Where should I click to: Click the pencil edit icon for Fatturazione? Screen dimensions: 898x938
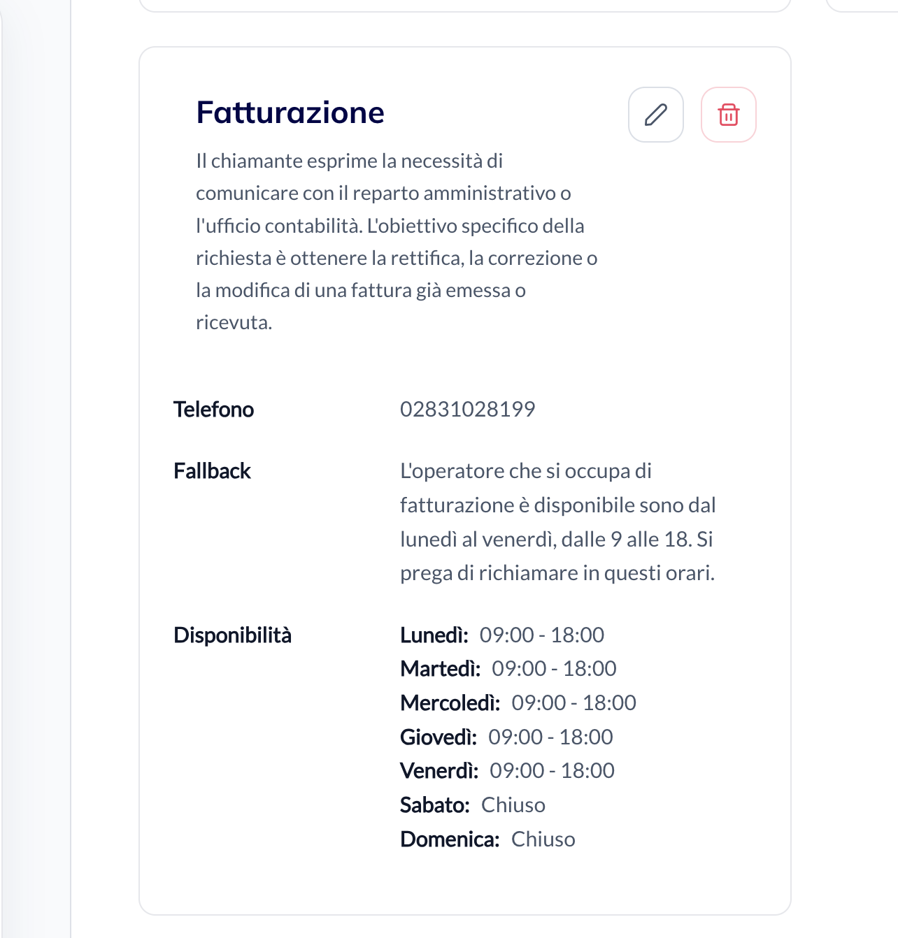(x=655, y=115)
